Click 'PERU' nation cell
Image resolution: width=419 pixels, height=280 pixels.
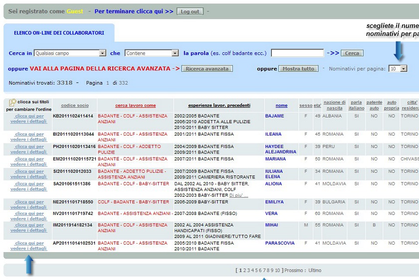[x=328, y=146]
